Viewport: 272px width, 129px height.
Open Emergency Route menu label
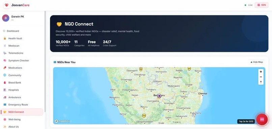click(18, 105)
